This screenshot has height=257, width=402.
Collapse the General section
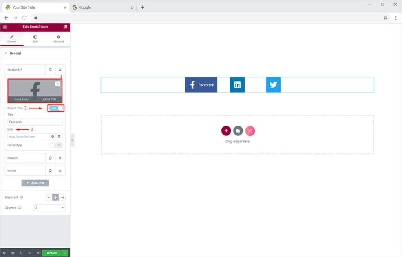coord(6,53)
